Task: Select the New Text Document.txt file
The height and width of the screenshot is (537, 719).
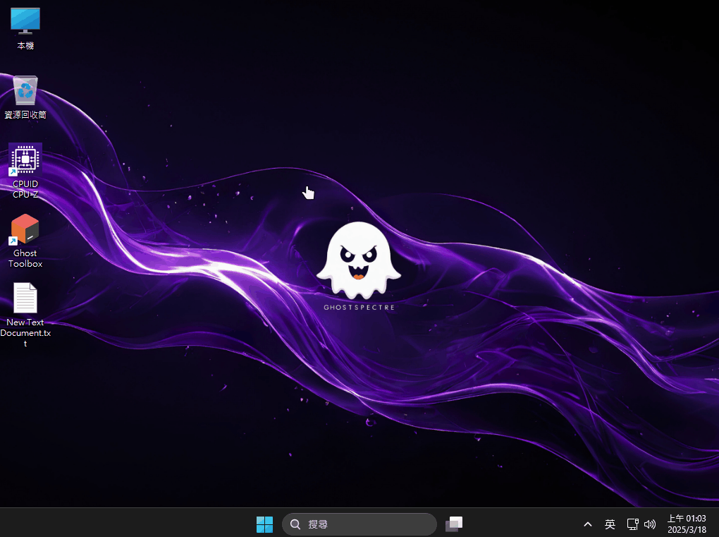Action: tap(25, 315)
